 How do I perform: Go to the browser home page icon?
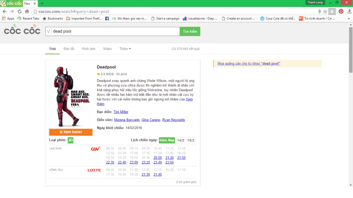point(27,11)
